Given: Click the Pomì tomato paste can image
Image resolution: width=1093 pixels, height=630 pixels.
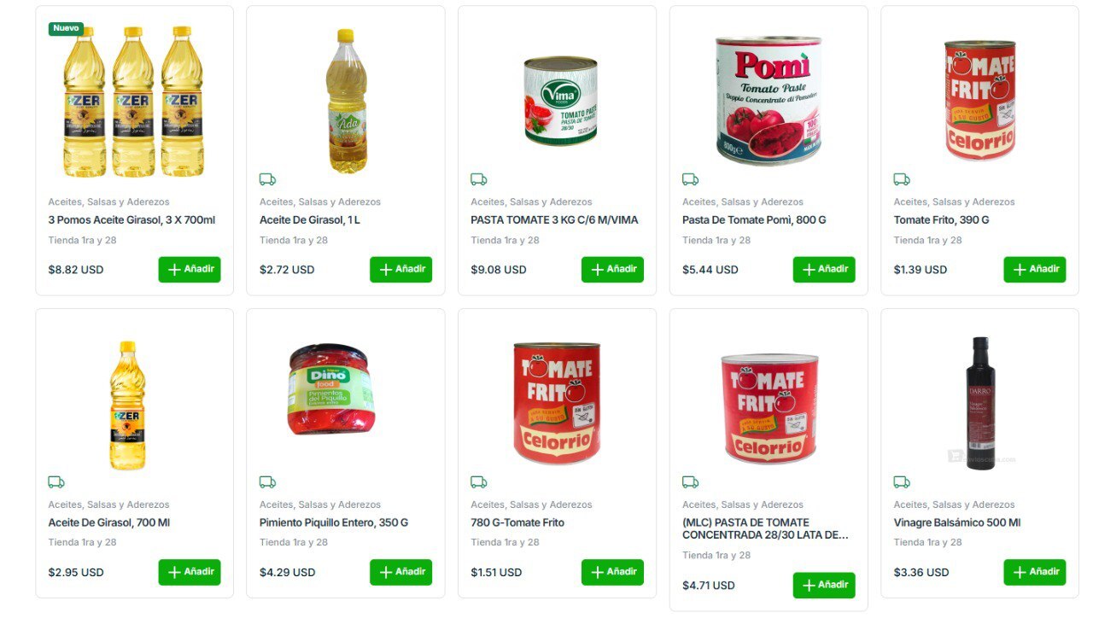Looking at the screenshot, I should [x=769, y=101].
